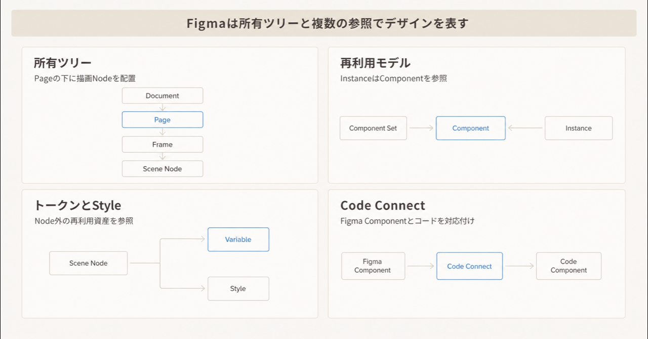Click the subtitle "InstanceはComponentを参照"
The width and height of the screenshot is (648, 339).
(x=393, y=78)
